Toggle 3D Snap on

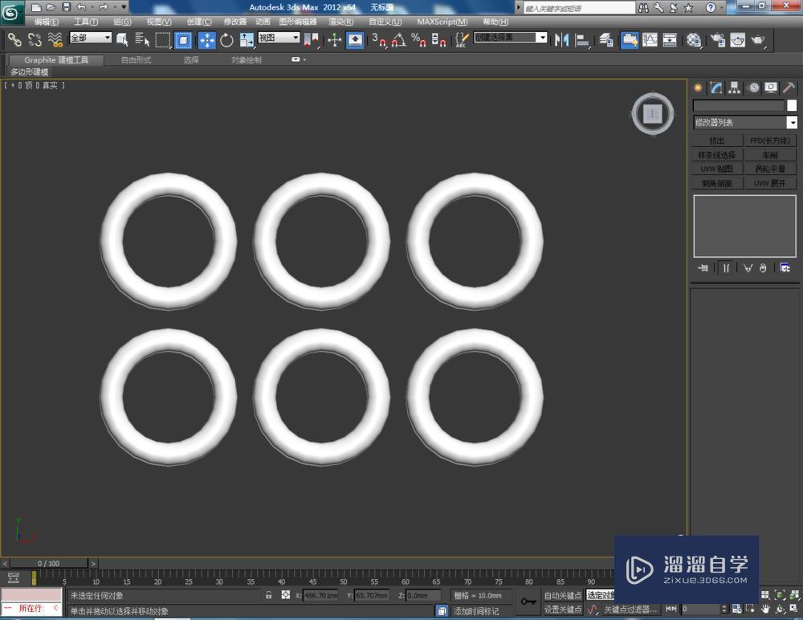click(377, 40)
